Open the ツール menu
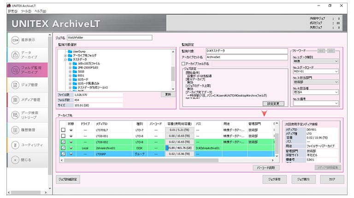354x198 pixels. [x=25, y=11]
